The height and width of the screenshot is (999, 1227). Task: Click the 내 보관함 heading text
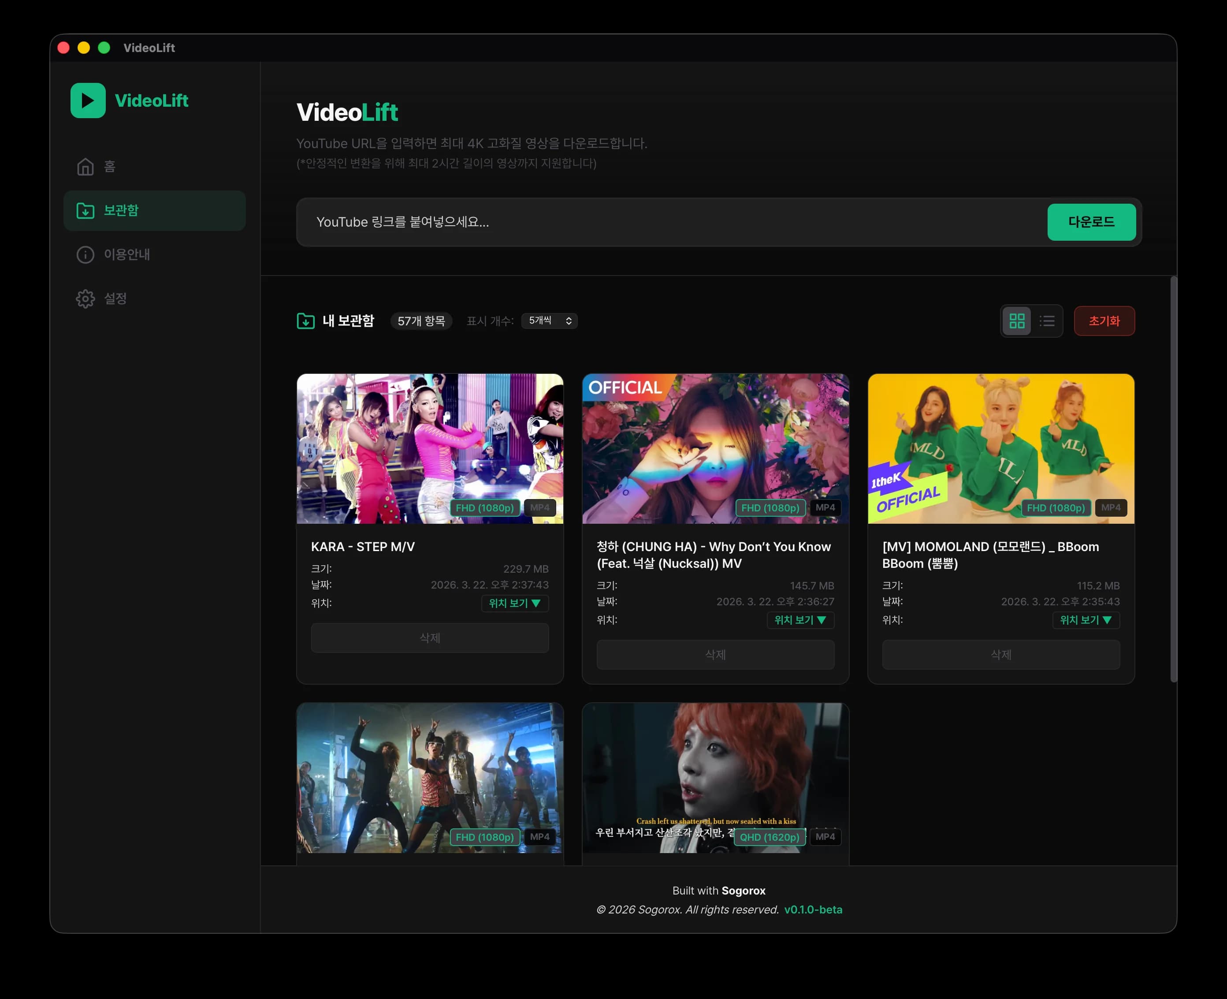(x=348, y=321)
